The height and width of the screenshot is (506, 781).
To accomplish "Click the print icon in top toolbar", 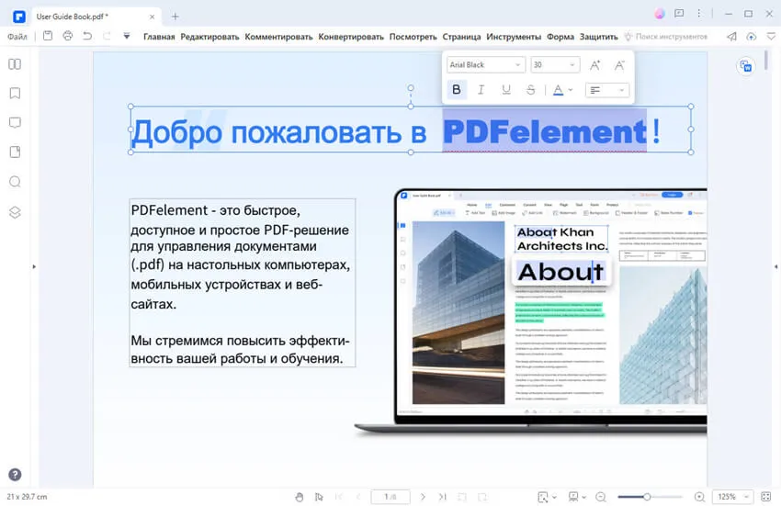I will (67, 36).
